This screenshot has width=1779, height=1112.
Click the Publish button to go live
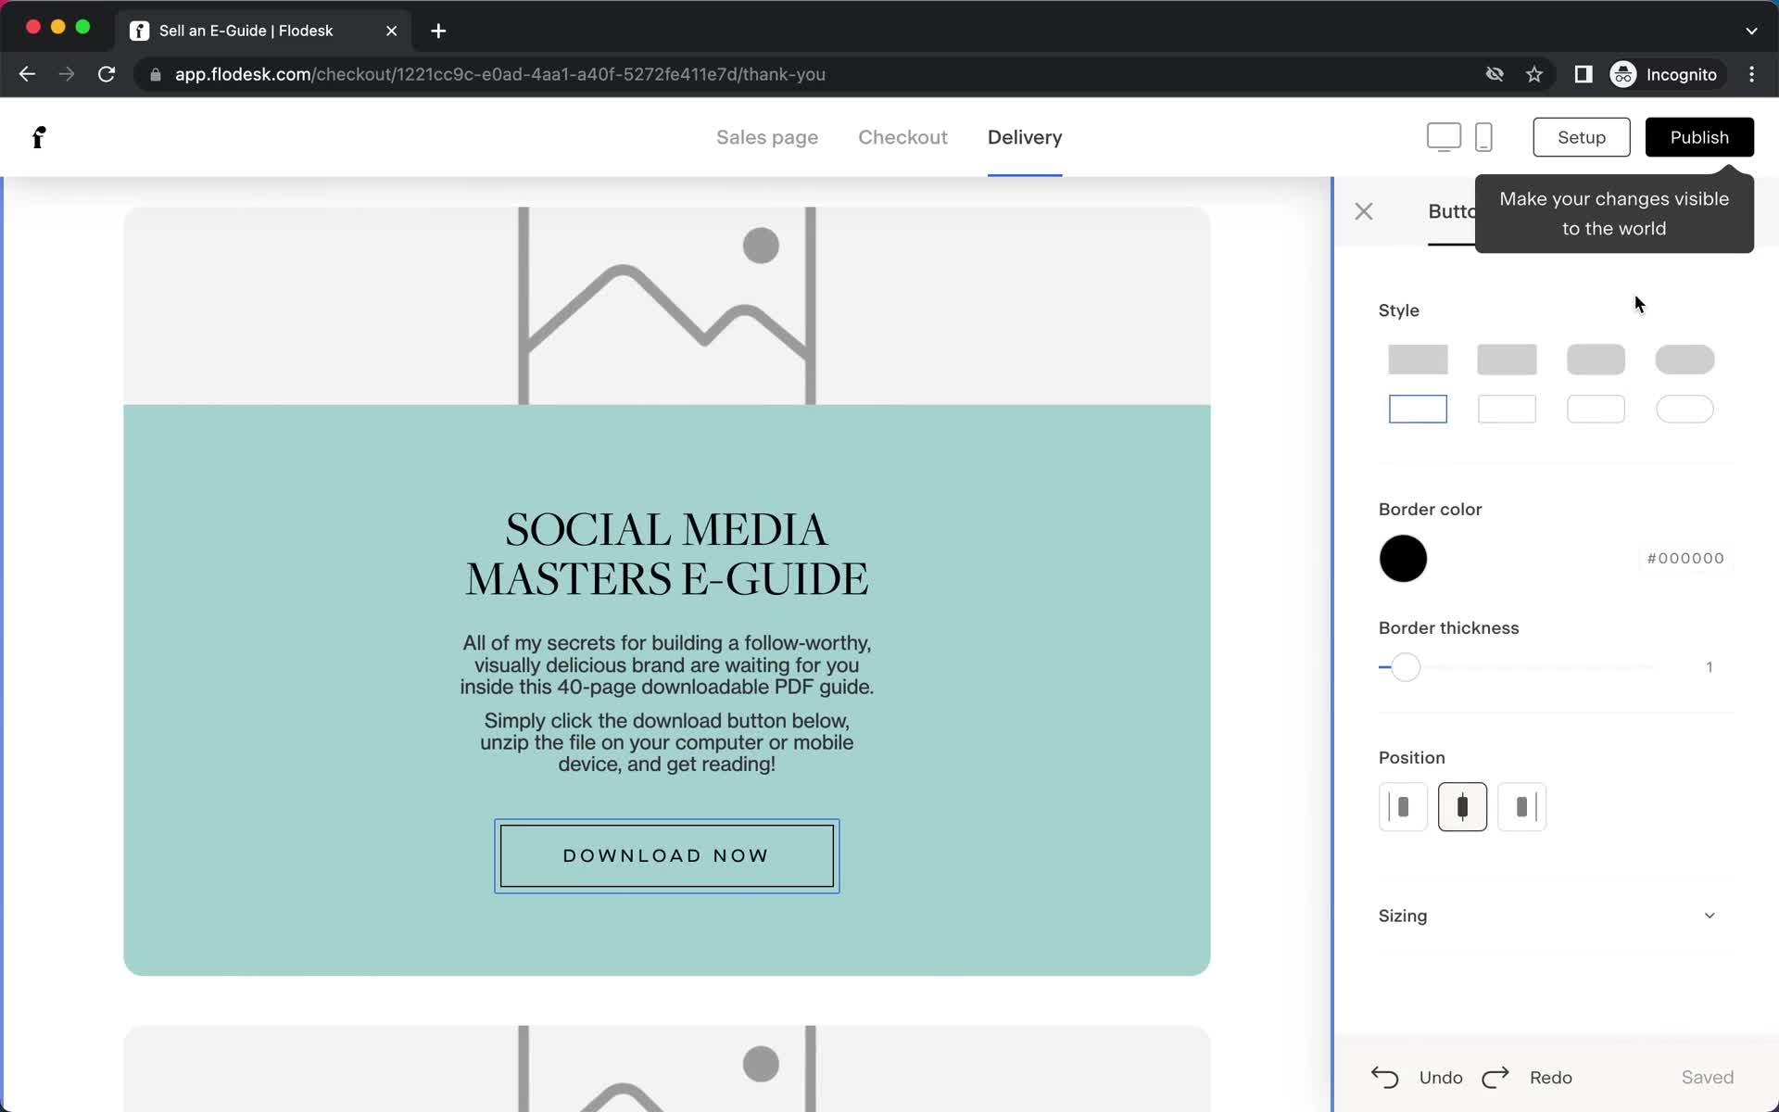point(1699,137)
